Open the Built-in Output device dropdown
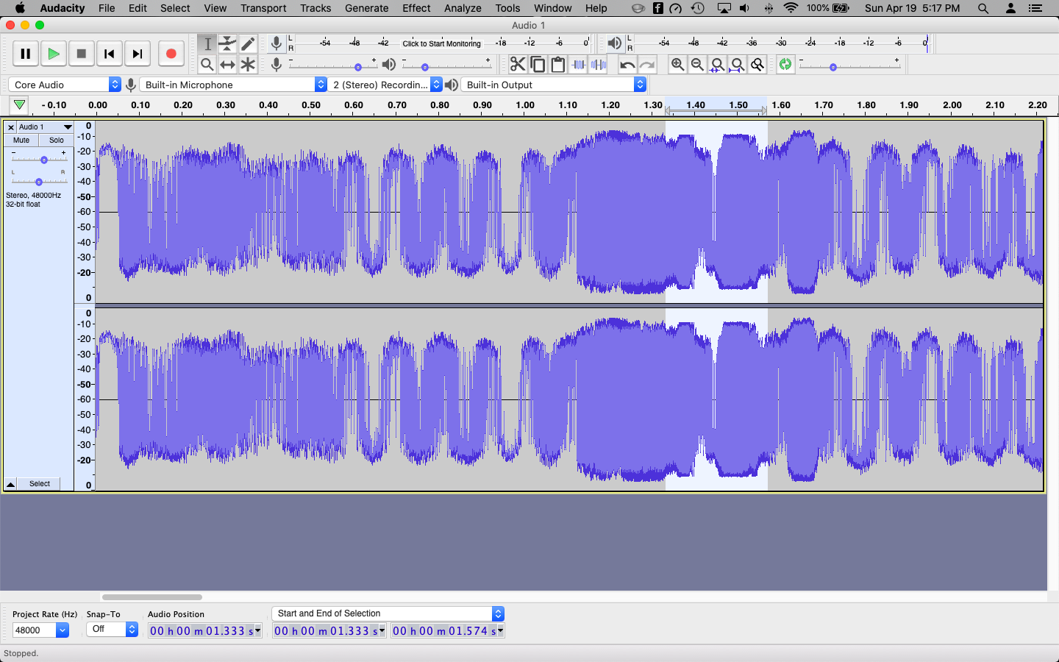The image size is (1059, 662). 554,85
